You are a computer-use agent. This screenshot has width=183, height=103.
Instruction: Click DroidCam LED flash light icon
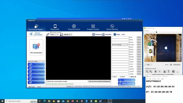pos(156,72)
